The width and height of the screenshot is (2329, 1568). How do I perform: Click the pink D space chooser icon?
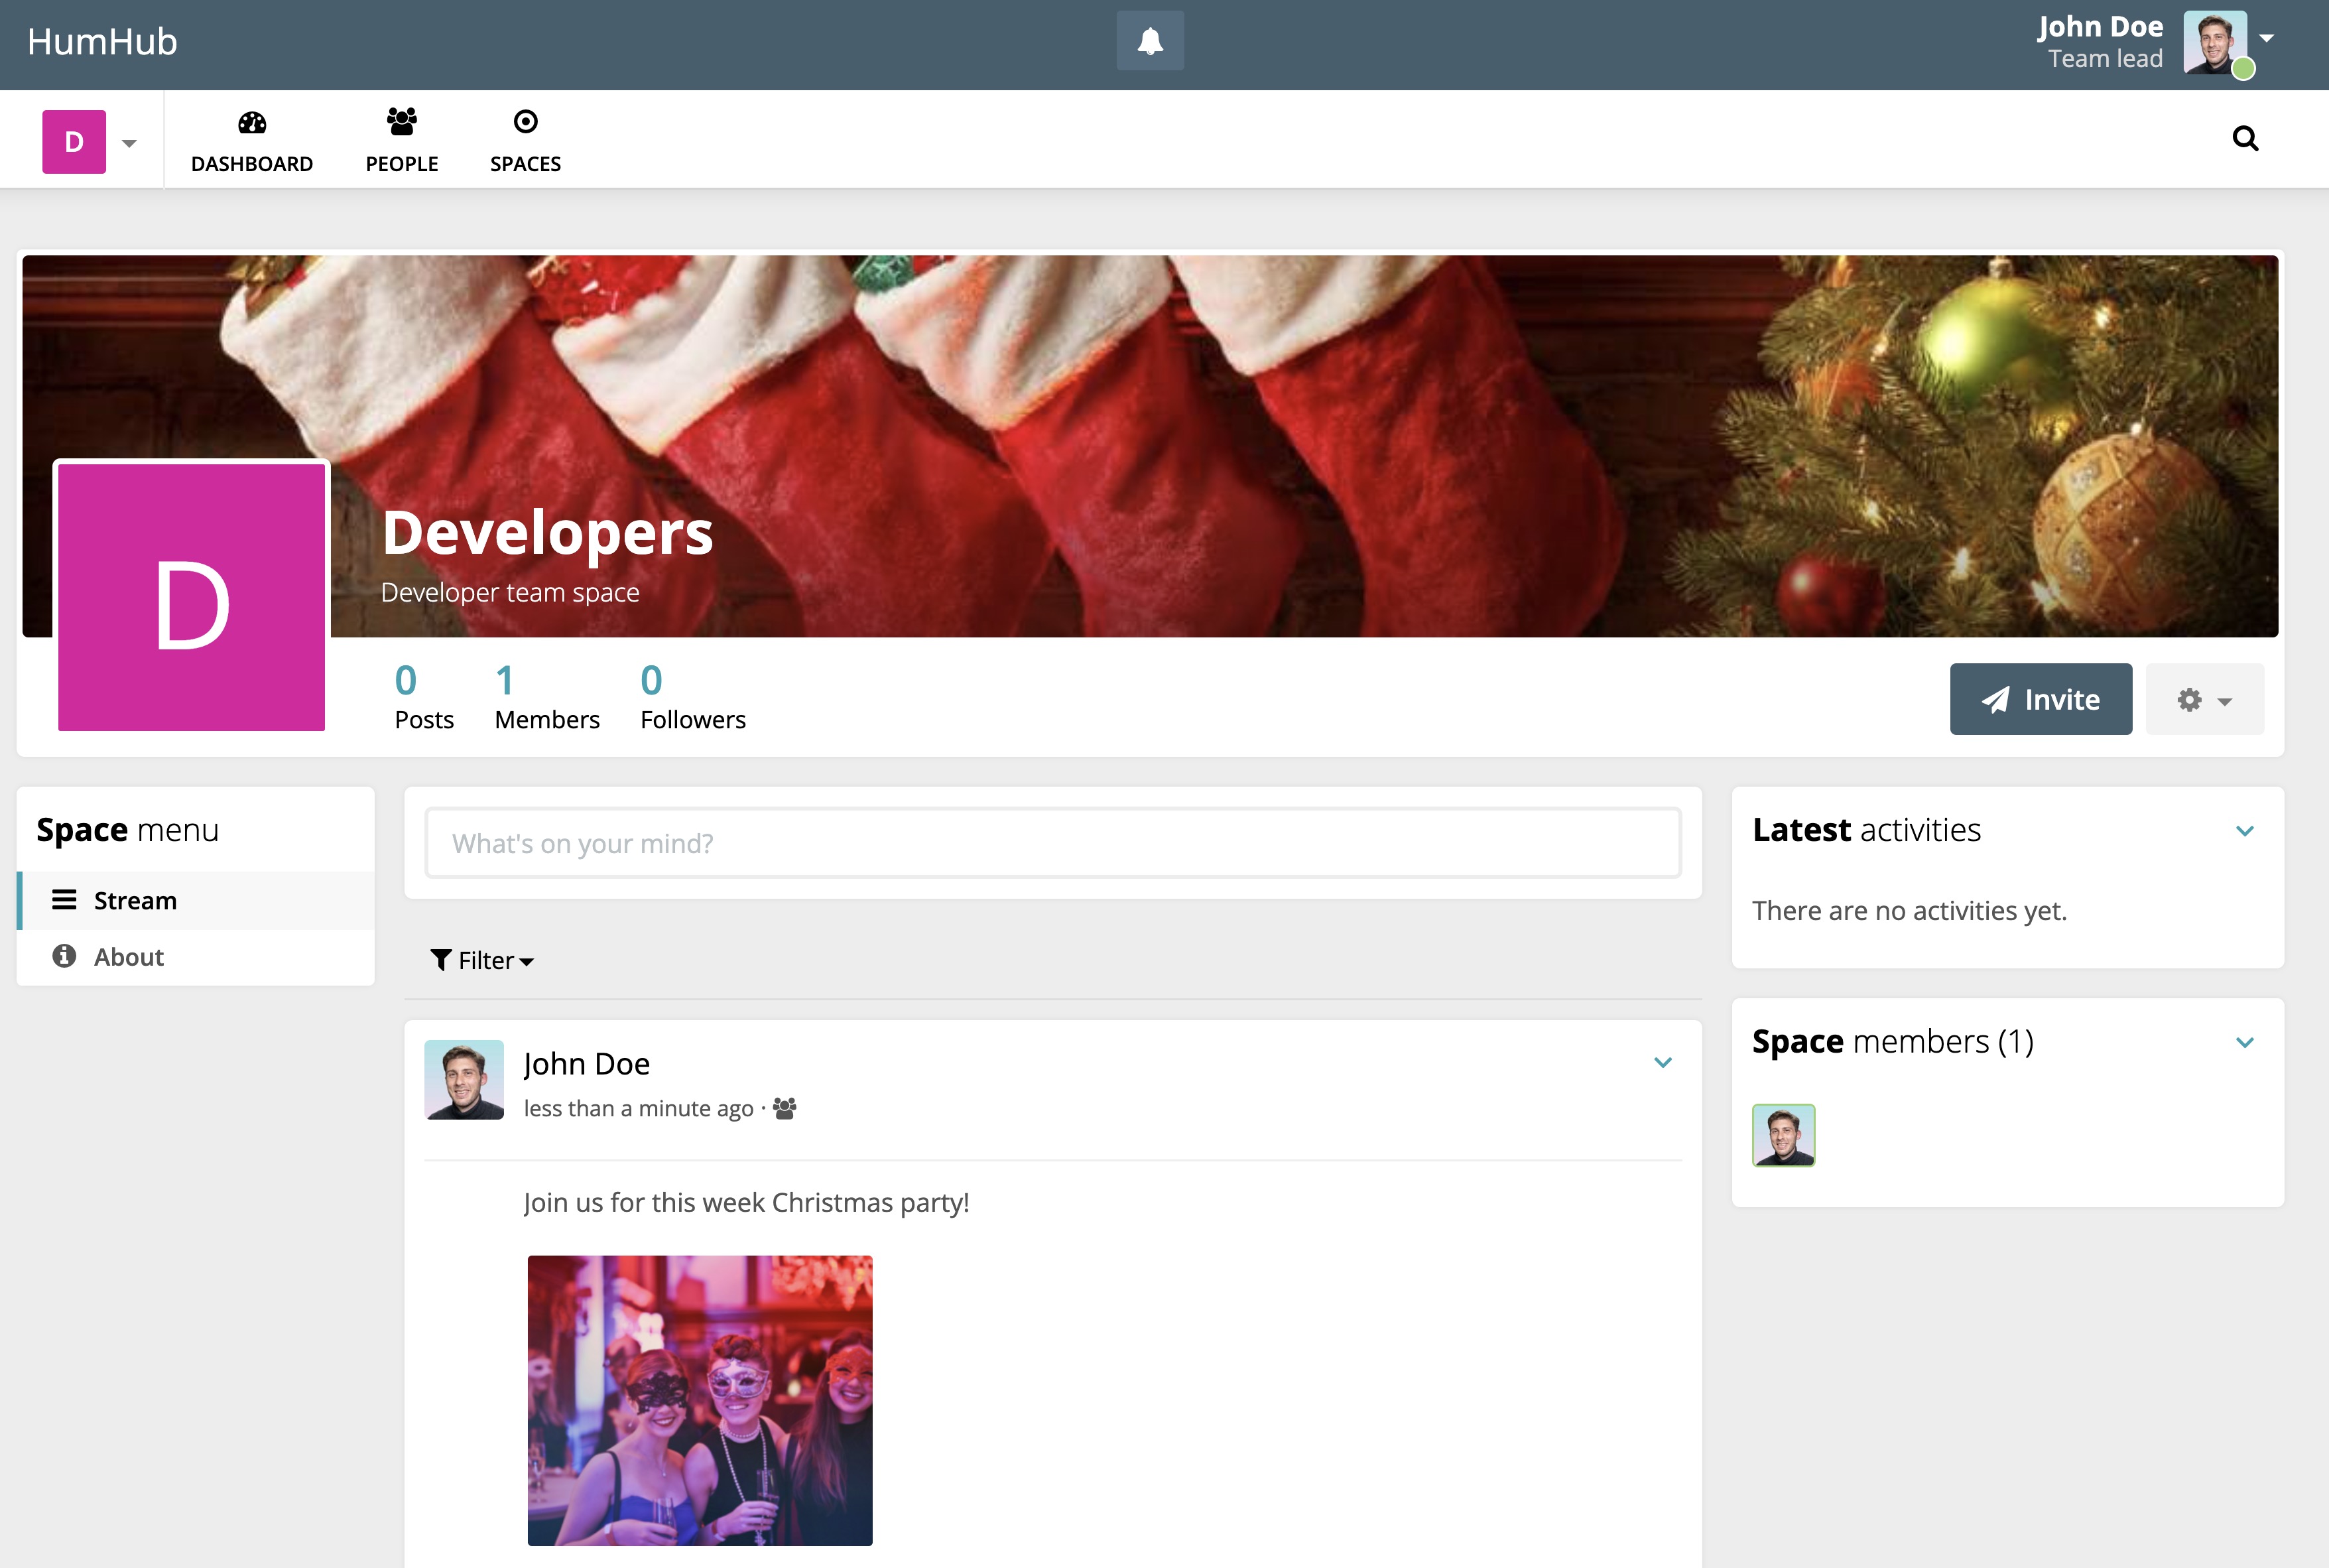pyautogui.click(x=74, y=142)
